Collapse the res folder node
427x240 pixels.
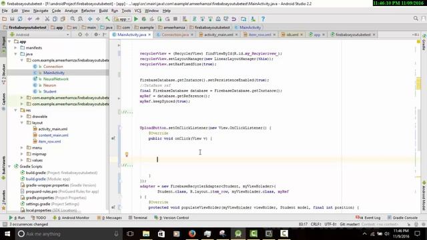point(15,110)
